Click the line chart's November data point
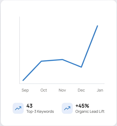 [x=63, y=59]
